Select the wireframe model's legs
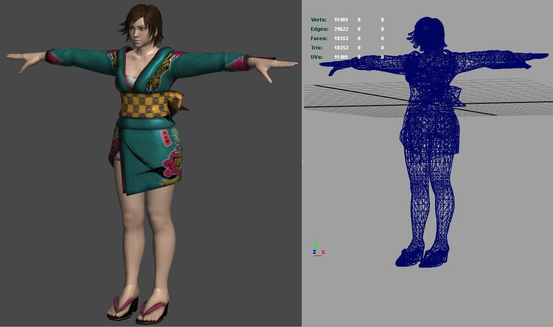553x327 pixels. pos(428,196)
